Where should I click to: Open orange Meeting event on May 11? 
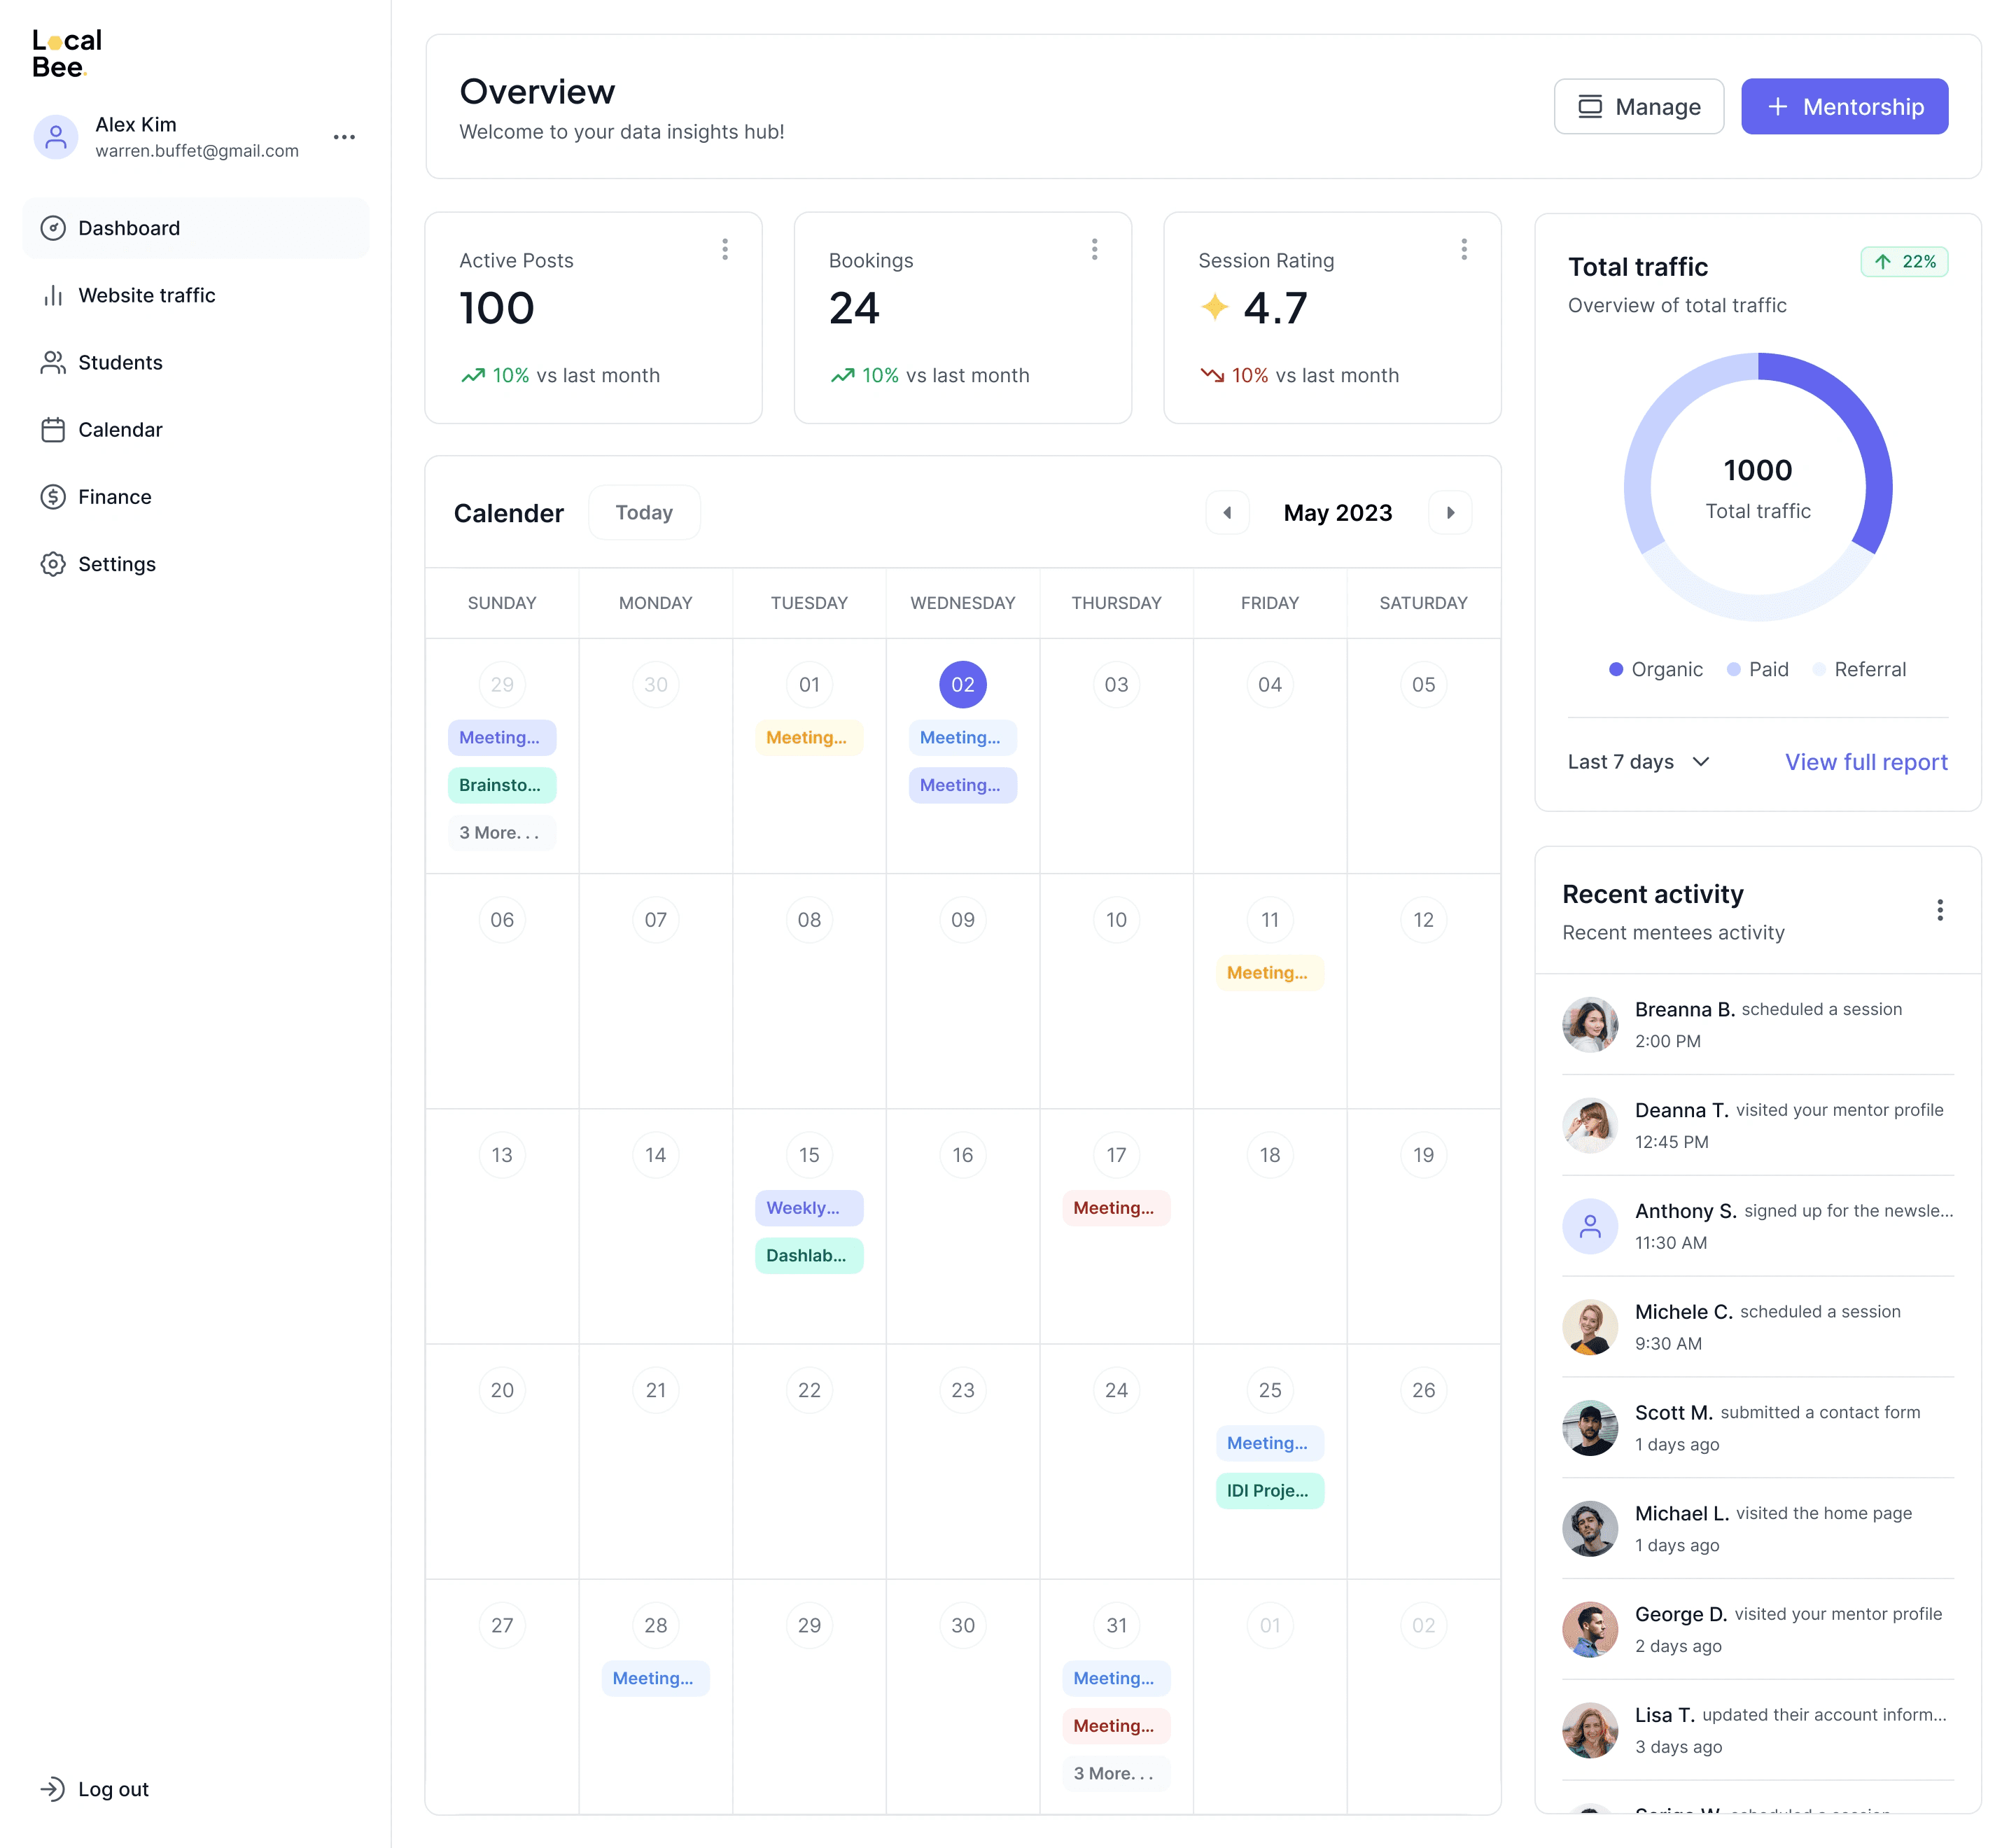[1269, 973]
